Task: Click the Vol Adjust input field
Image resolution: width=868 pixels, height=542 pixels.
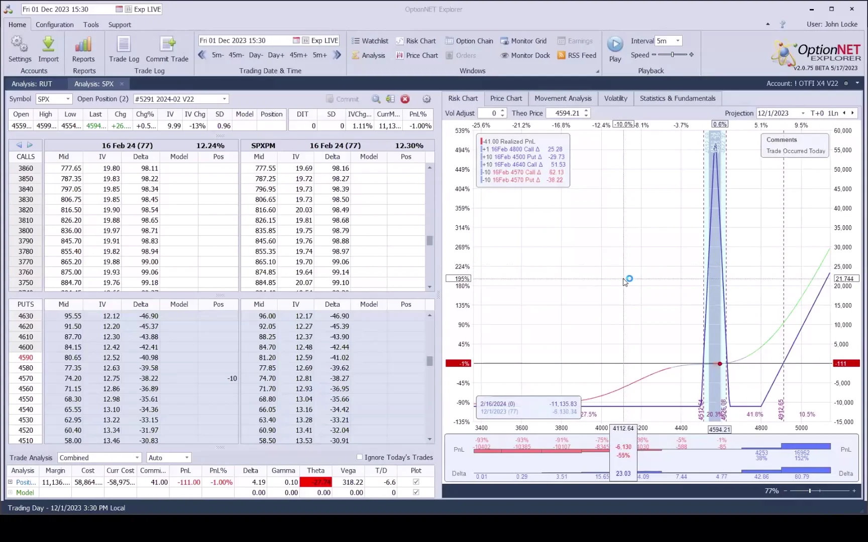Action: point(488,113)
